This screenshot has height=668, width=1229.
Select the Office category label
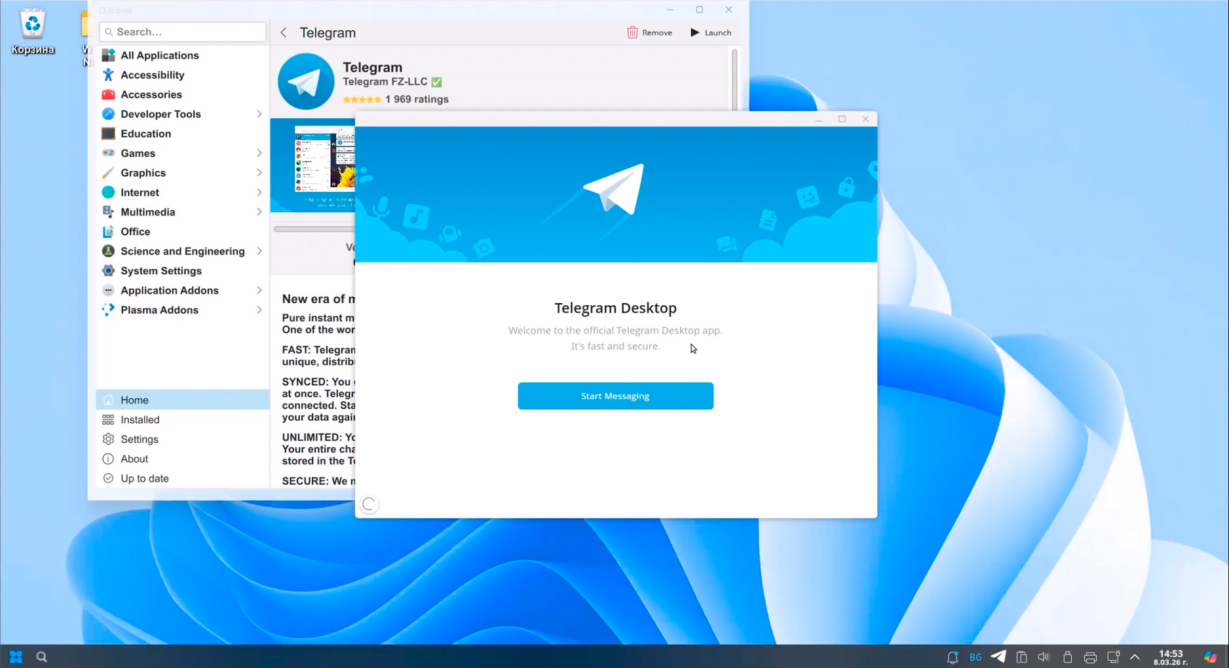tap(135, 232)
